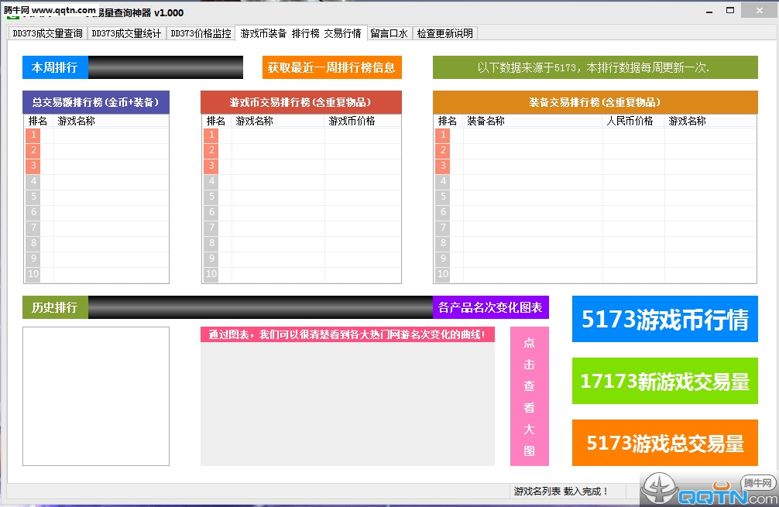The width and height of the screenshot is (779, 507).
Task: Select rank 9 row in 装备交易 table
Action: (595, 259)
